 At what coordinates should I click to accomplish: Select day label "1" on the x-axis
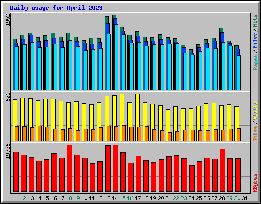tap(17, 198)
